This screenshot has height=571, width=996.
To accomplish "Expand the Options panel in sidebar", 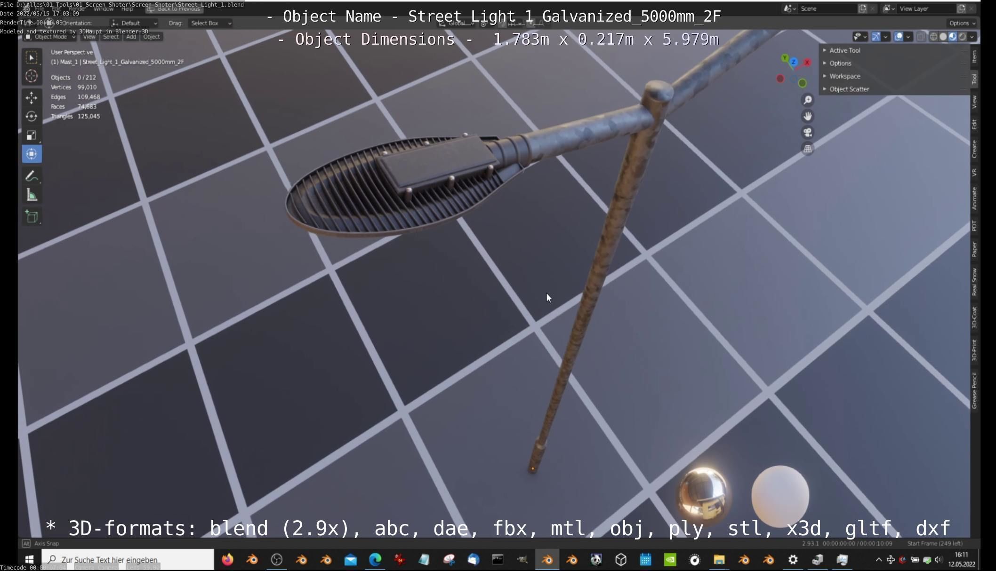I will (840, 63).
